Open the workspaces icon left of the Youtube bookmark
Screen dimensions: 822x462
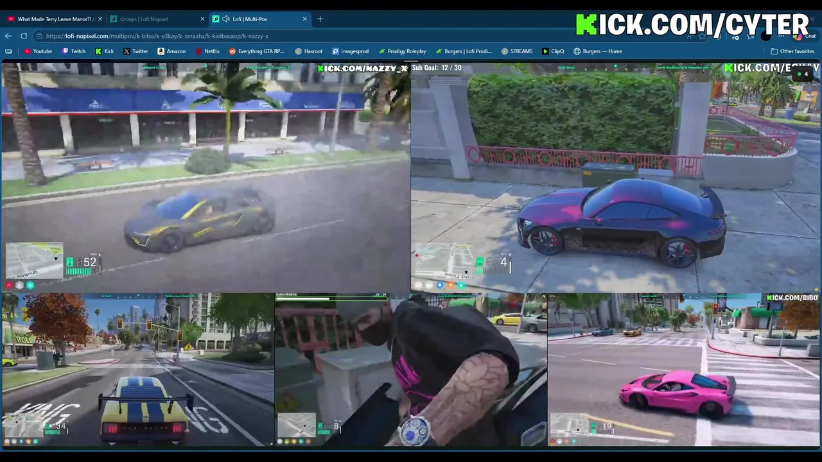[x=8, y=51]
